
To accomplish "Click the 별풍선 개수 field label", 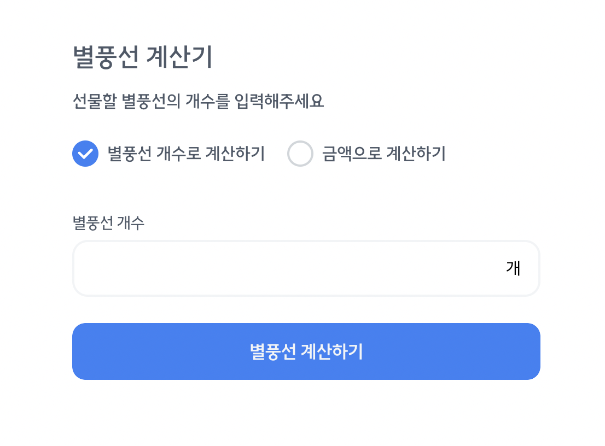I will point(108,223).
